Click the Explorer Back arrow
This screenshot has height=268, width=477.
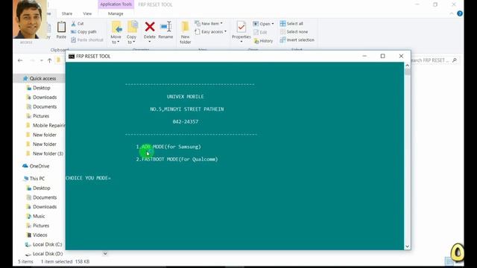(20, 60)
